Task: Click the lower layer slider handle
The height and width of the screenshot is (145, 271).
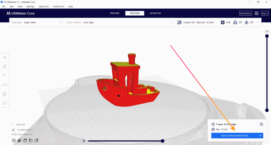Action: pyautogui.click(x=267, y=110)
